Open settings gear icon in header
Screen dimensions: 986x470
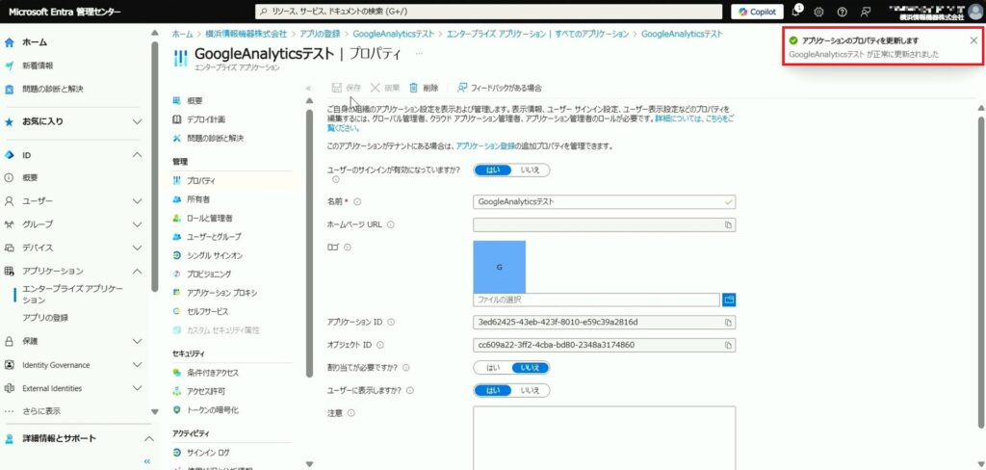click(818, 12)
